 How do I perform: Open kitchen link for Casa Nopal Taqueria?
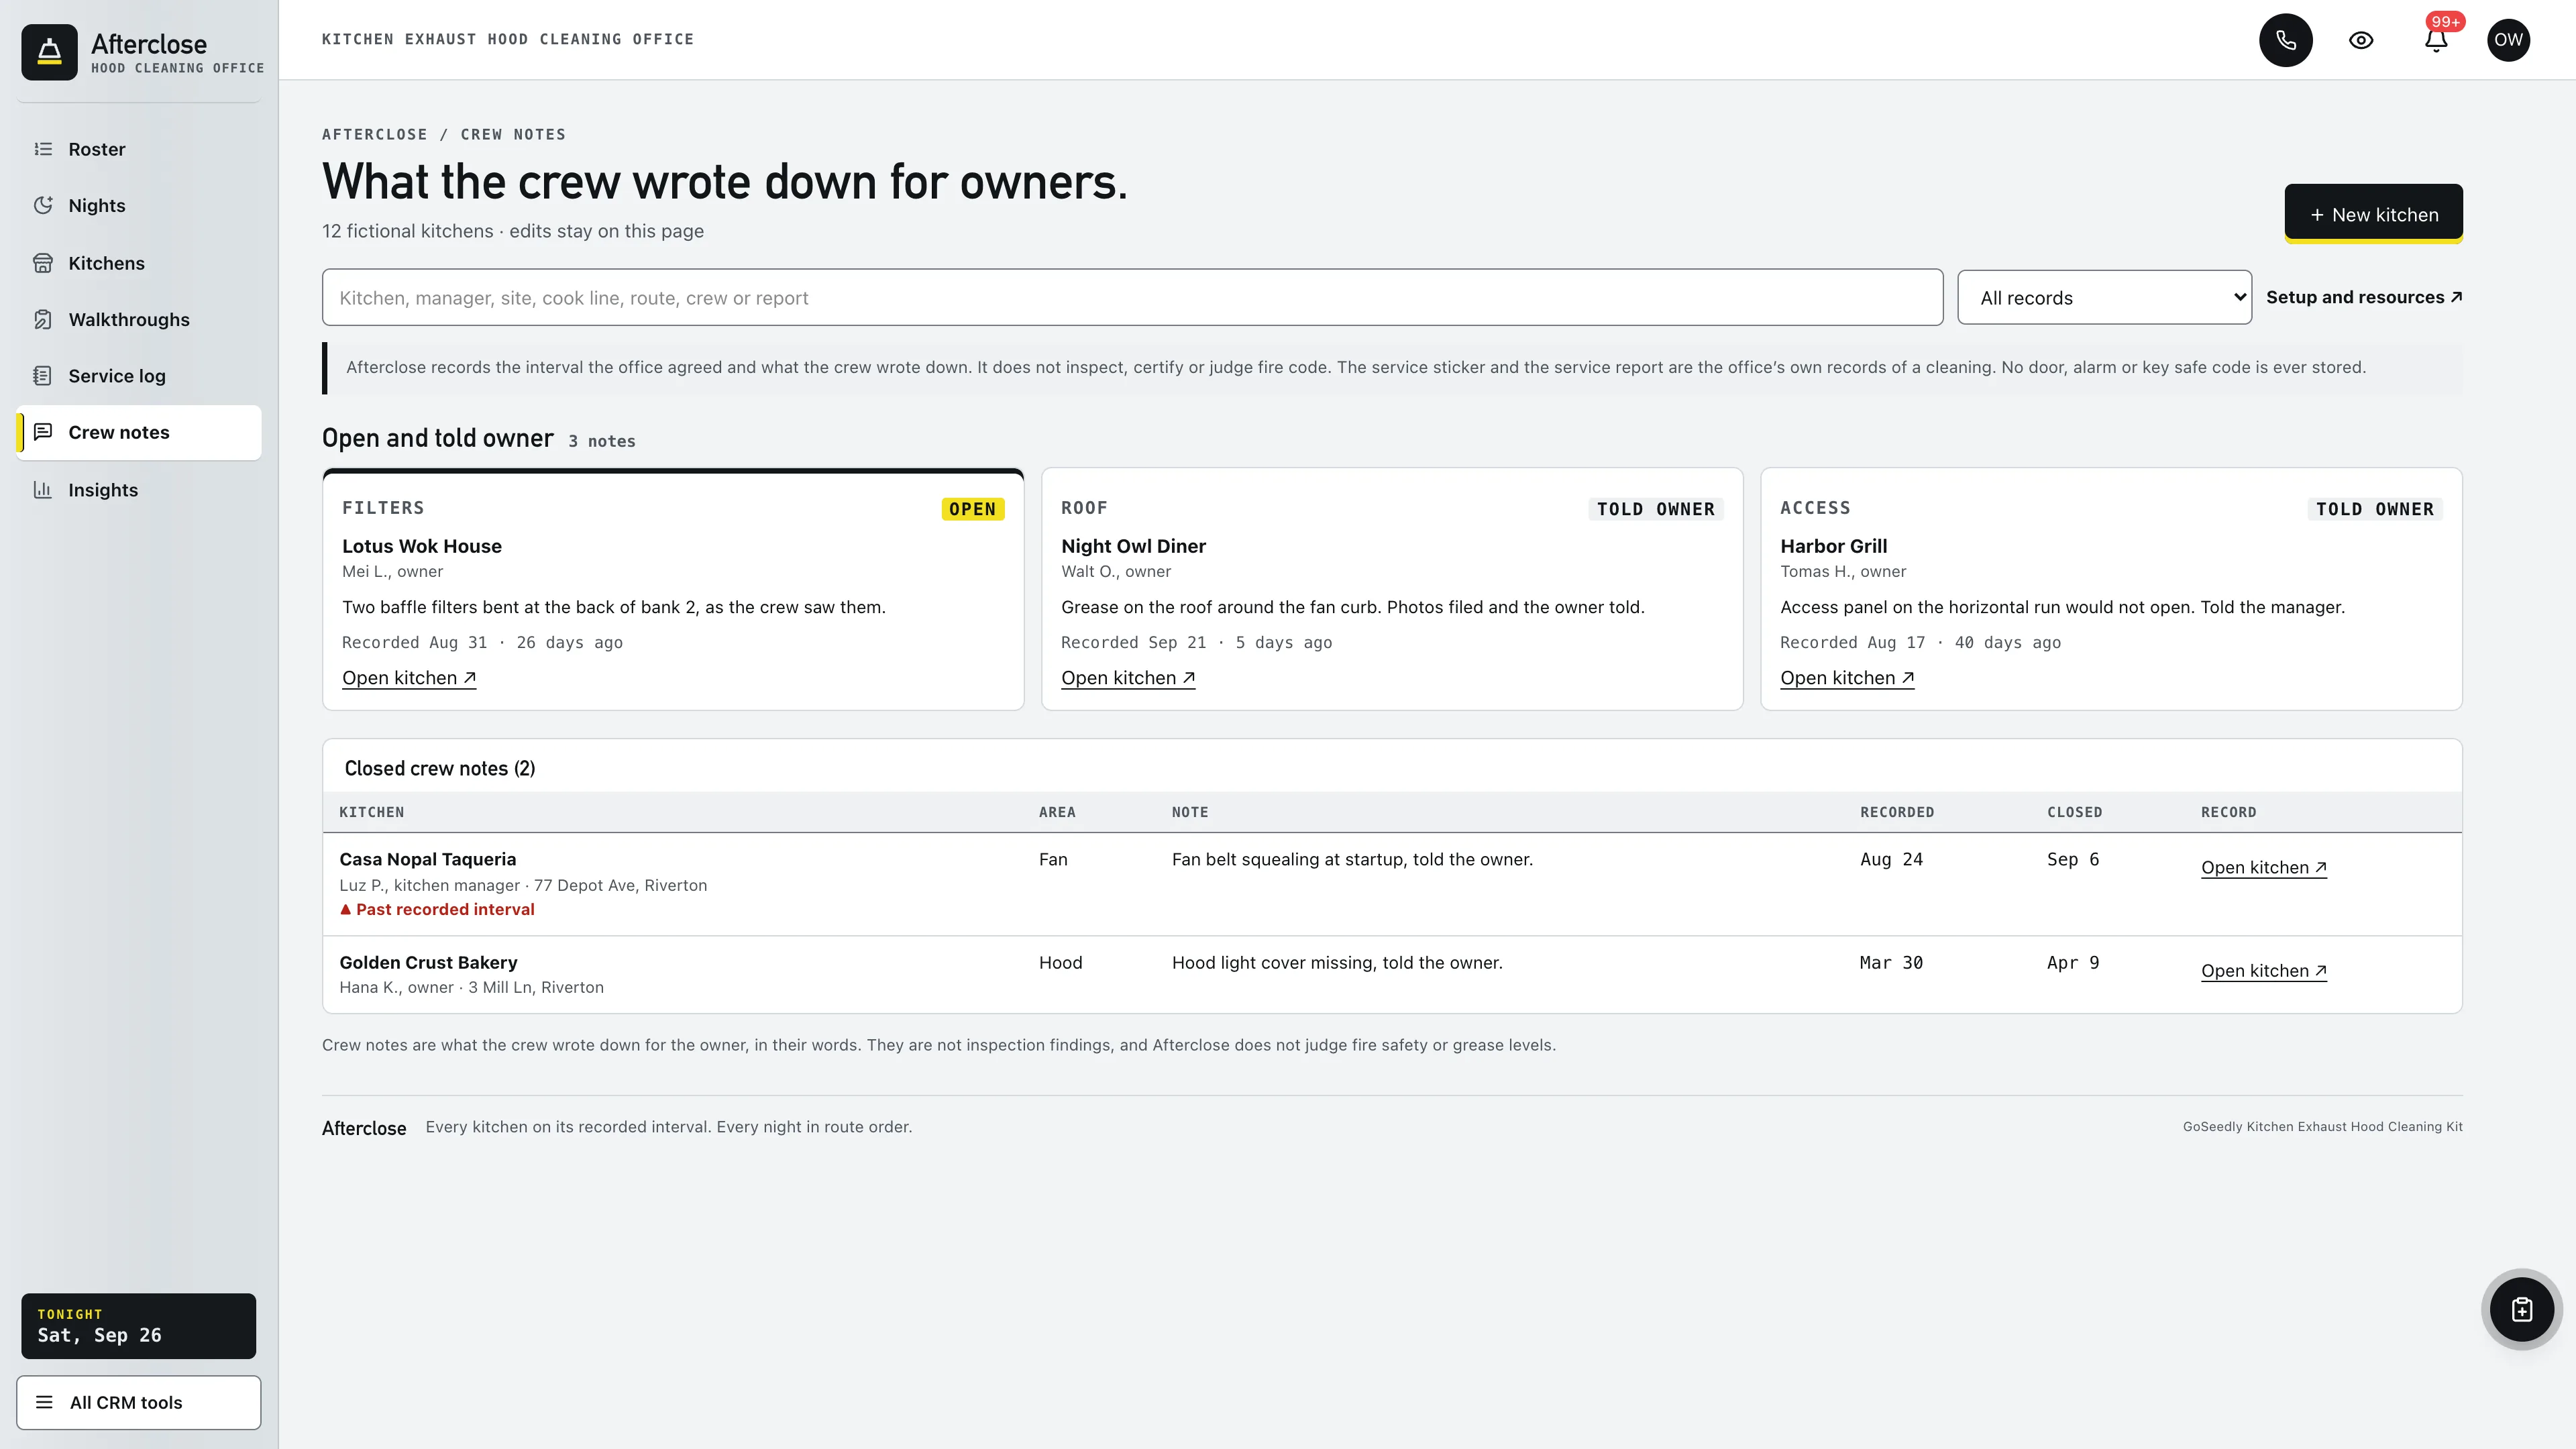point(2264,868)
